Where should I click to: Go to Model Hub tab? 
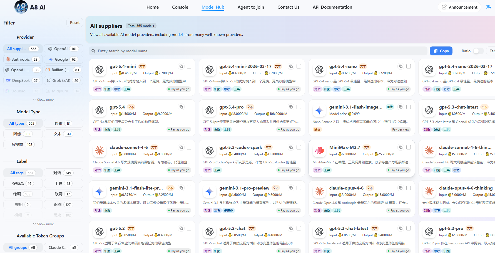click(x=213, y=7)
